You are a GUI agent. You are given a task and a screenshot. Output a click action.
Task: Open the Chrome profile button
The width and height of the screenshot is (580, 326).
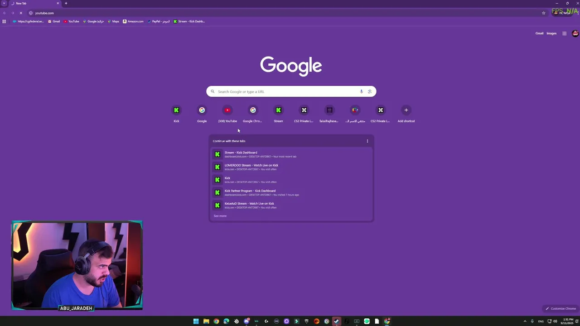tap(562, 13)
